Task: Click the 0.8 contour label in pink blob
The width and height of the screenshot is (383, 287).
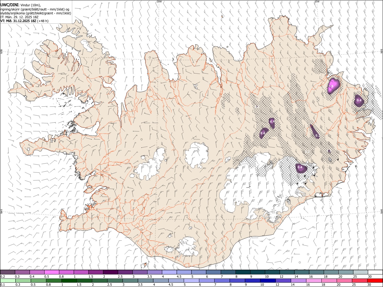Action: click(331, 86)
